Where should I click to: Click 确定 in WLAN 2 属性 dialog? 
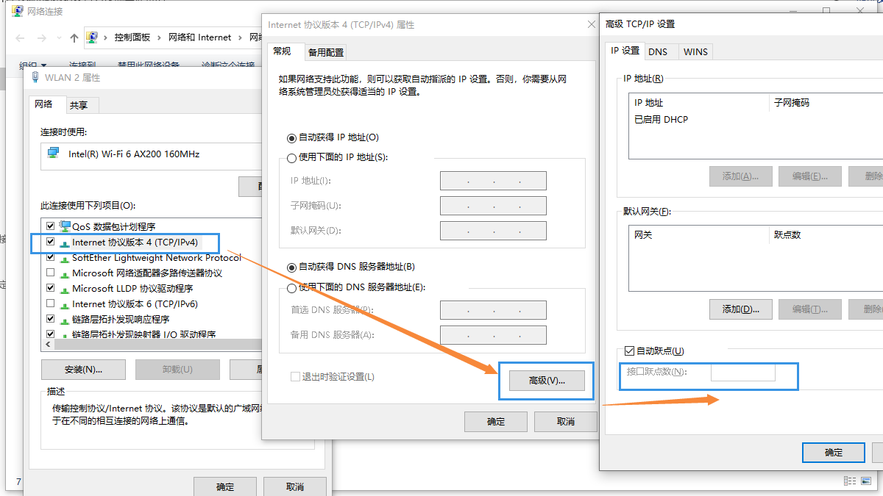[x=225, y=486]
